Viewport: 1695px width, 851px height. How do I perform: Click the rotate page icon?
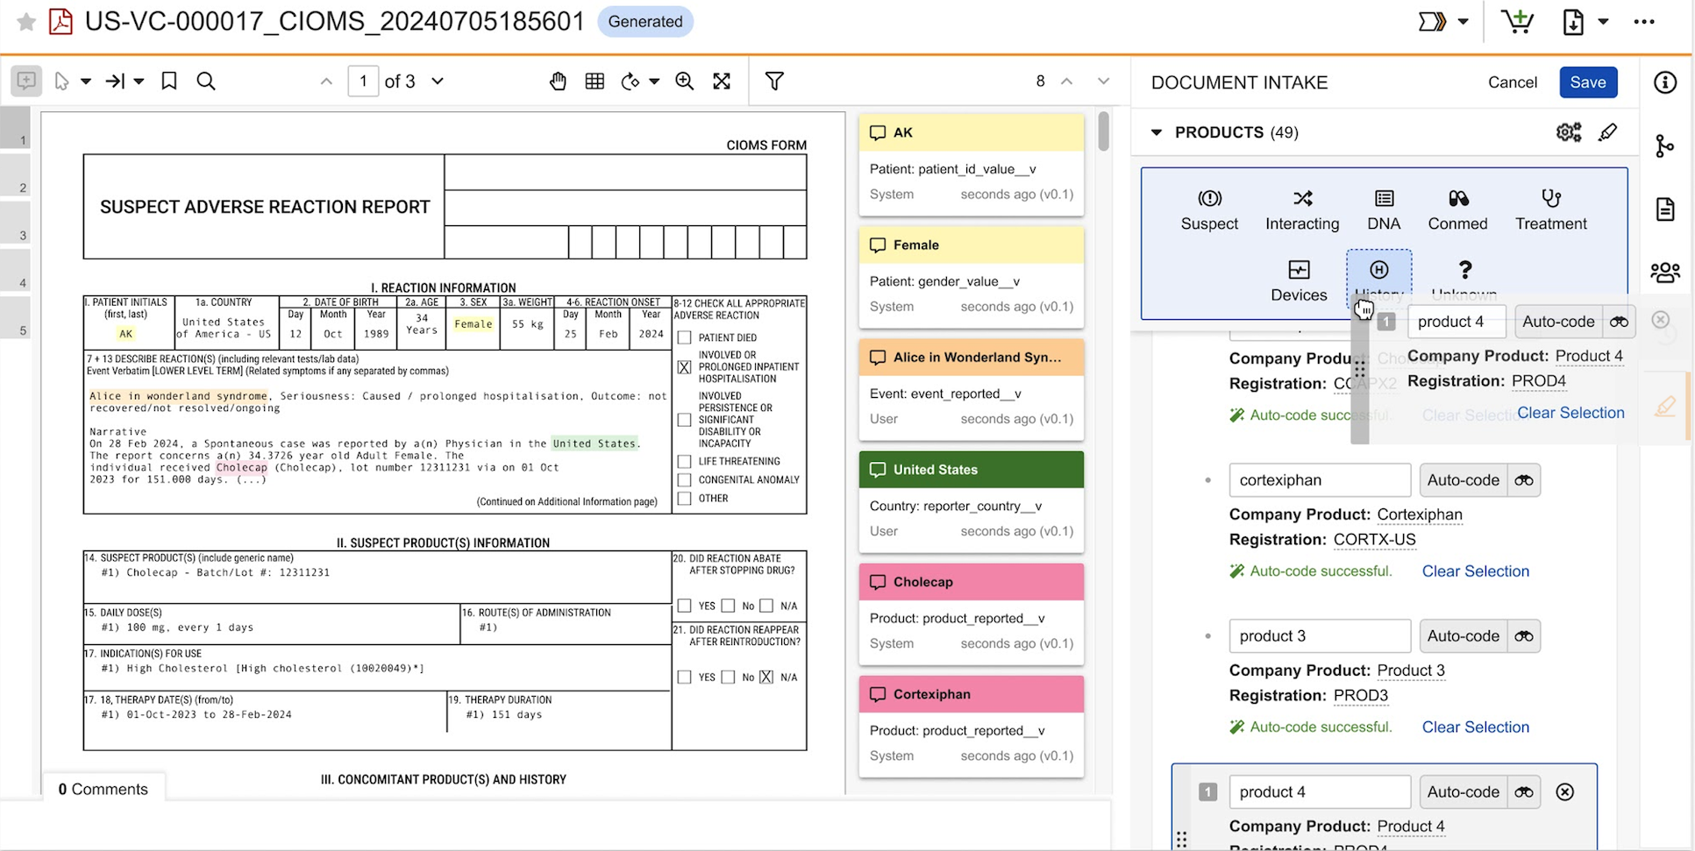click(630, 82)
